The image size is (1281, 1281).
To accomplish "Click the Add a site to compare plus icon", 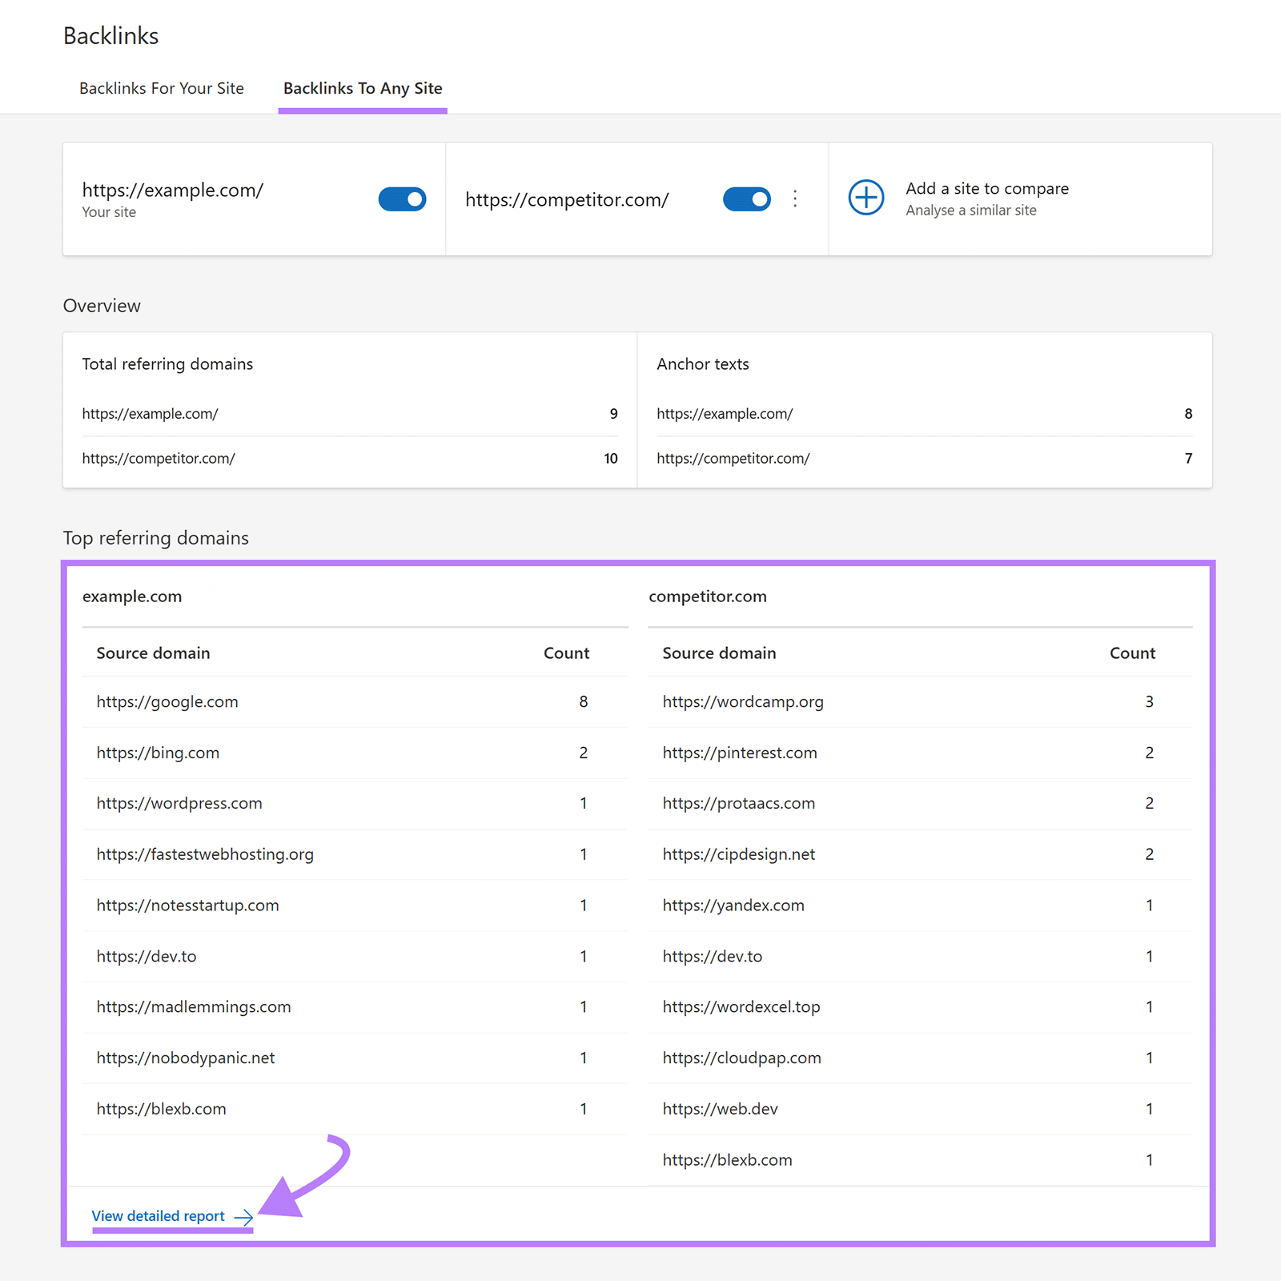I will point(866,198).
